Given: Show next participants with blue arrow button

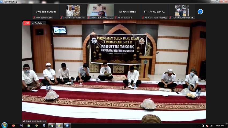Looking at the screenshot, I should coord(200,12).
